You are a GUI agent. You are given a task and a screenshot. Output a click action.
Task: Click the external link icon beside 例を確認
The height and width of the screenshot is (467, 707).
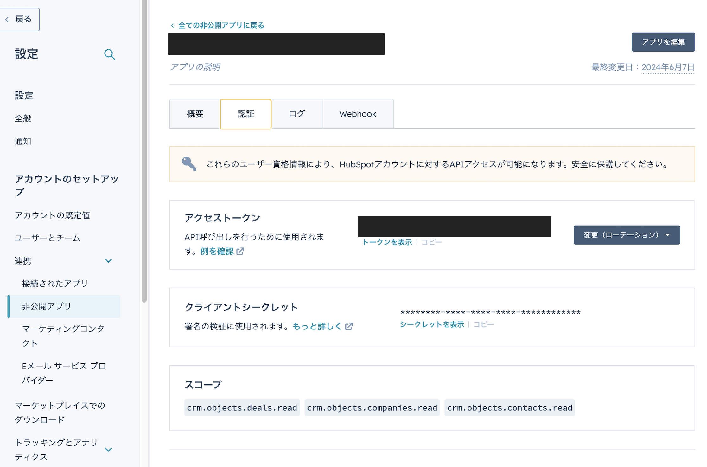point(240,251)
